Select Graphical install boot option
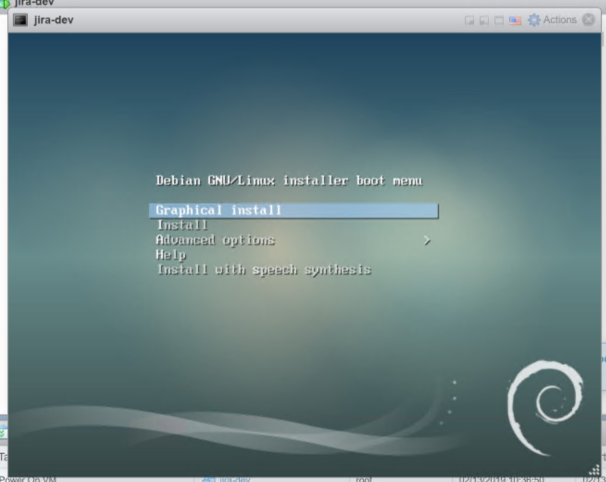The height and width of the screenshot is (482, 606). [294, 211]
